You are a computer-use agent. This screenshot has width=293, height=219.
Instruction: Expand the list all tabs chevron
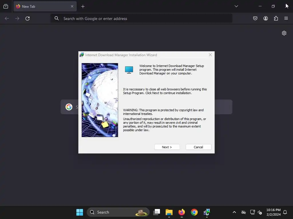click(x=236, y=6)
